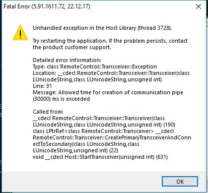Click the '(30000) ms is exceeded' text

tap(61, 99)
